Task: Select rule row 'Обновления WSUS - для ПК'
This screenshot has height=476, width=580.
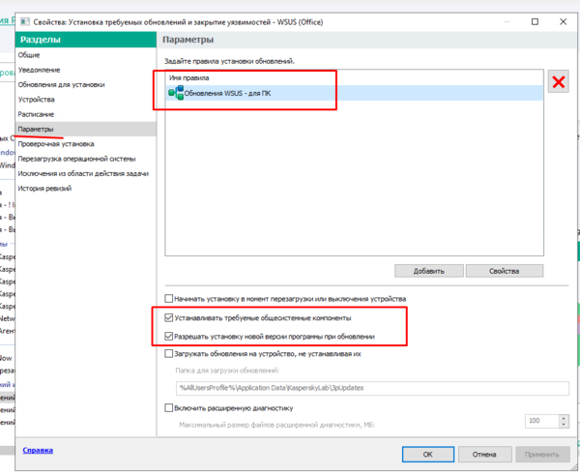Action: point(355,93)
